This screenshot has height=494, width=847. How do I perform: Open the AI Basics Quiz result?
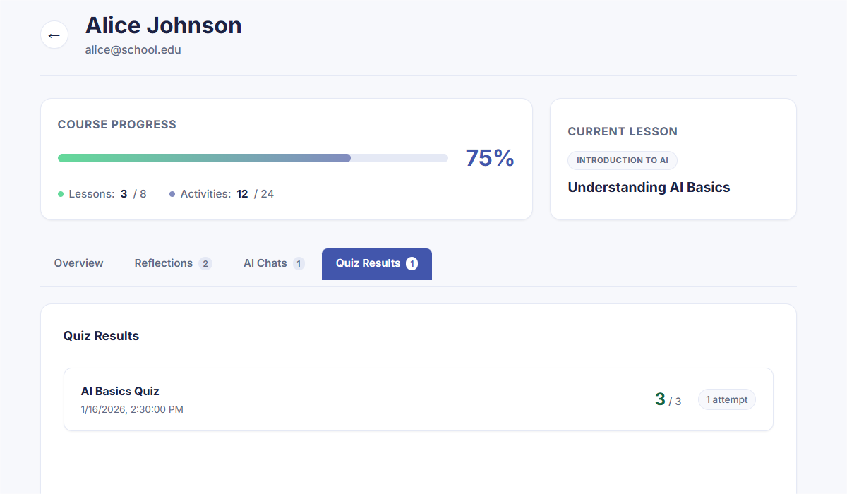120,391
